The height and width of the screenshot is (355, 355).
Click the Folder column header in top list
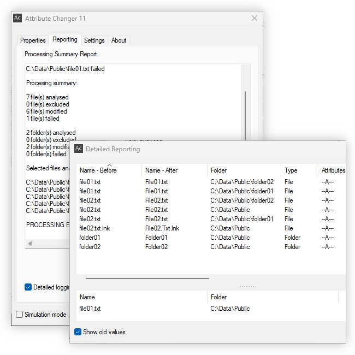pyautogui.click(x=218, y=170)
